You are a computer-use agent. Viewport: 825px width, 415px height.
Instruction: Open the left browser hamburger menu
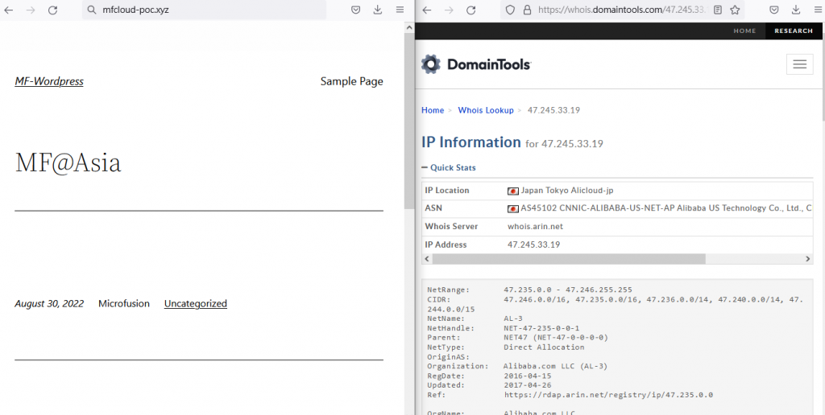(400, 10)
